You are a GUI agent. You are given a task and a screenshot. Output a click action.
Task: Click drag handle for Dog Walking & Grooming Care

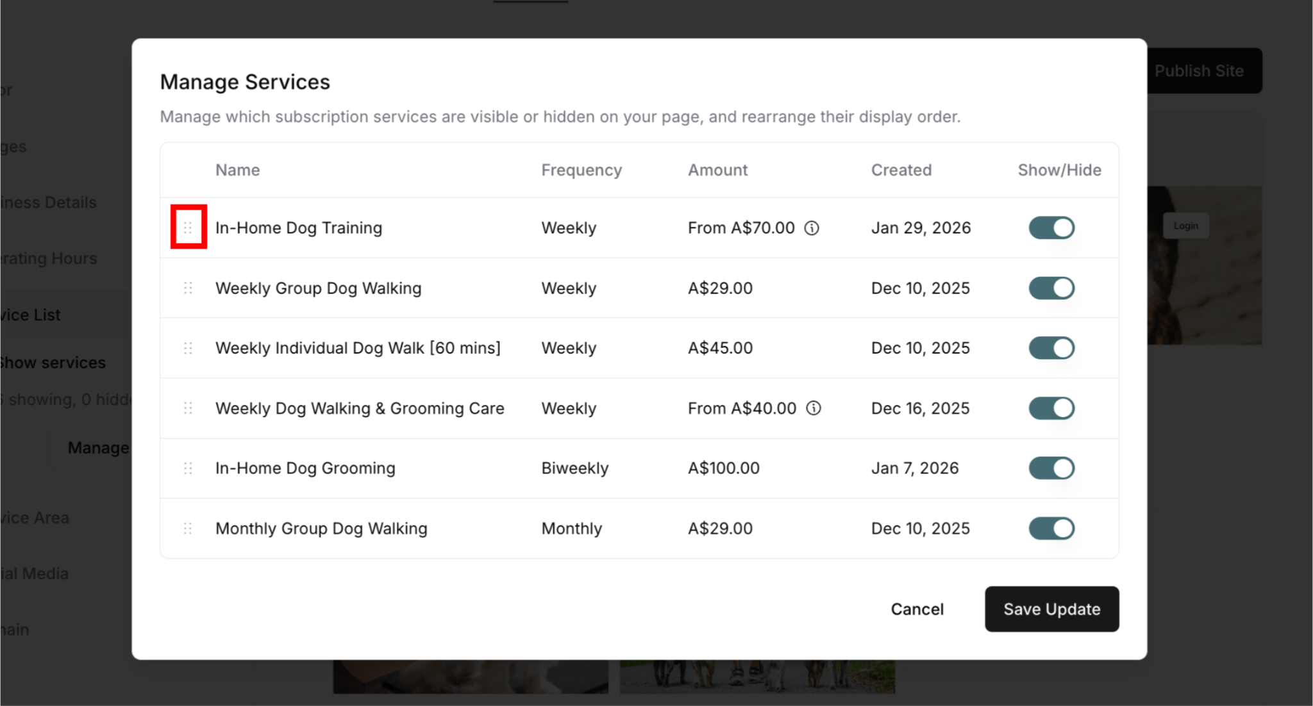[x=188, y=408]
